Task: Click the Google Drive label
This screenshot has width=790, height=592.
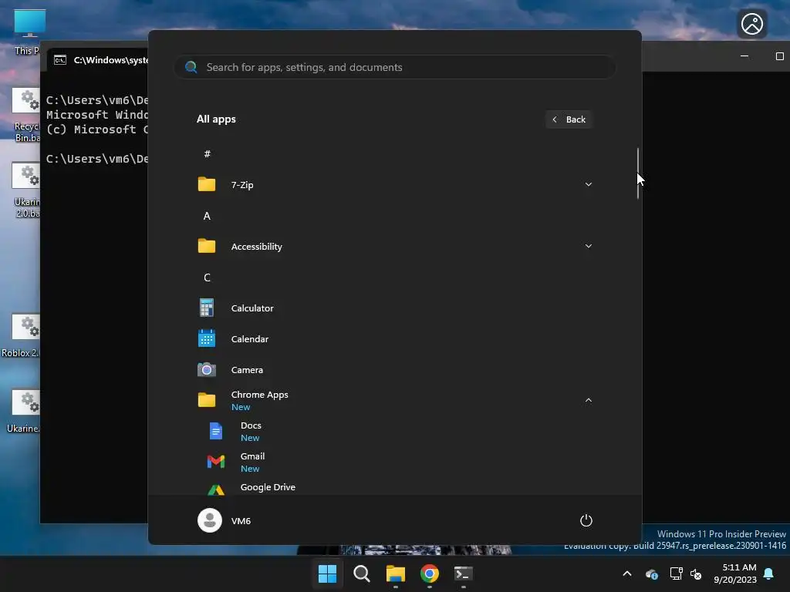Action: 268,487
